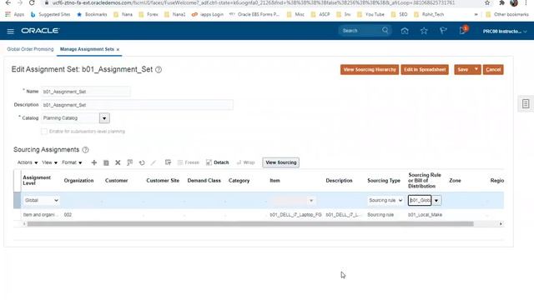Click the edit pencil icon
This screenshot has height=300, width=534.
point(154,162)
